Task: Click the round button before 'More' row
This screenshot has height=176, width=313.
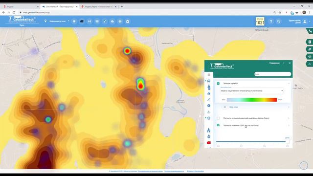Action: (225, 107)
